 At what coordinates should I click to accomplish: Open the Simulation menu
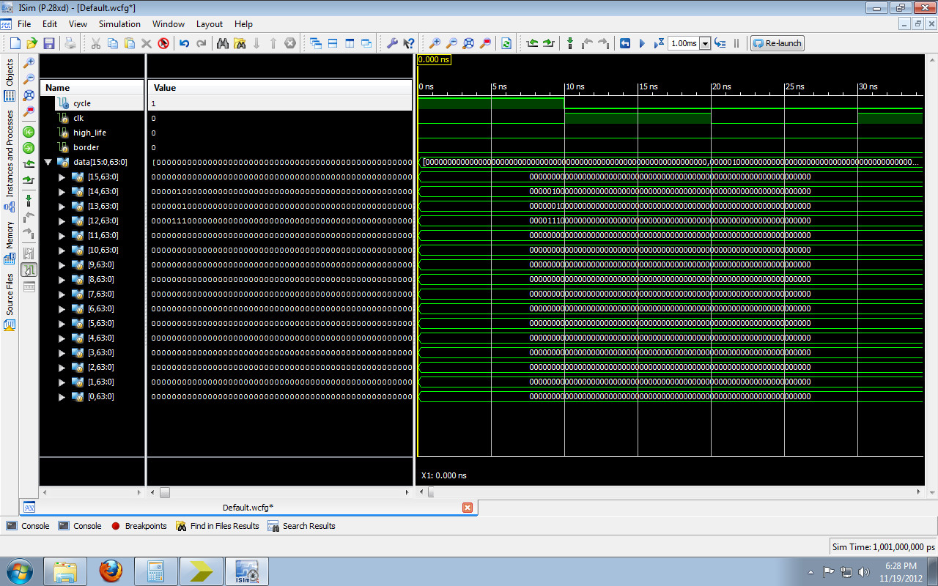click(119, 24)
